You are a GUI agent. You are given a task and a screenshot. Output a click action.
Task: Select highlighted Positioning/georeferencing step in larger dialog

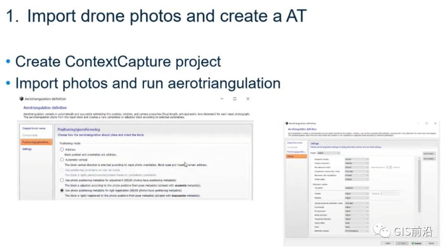pyautogui.click(x=36, y=142)
